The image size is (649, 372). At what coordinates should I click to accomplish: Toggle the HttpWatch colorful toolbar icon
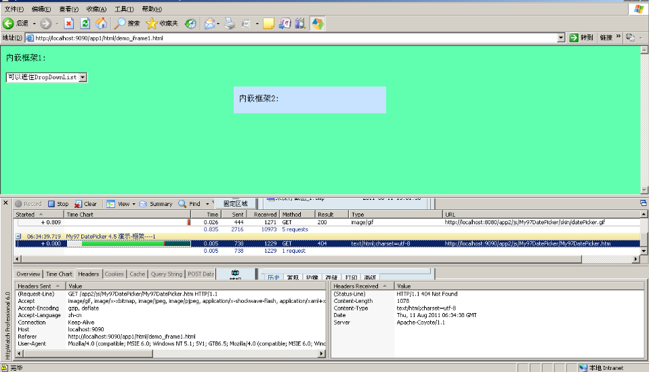[x=318, y=24]
